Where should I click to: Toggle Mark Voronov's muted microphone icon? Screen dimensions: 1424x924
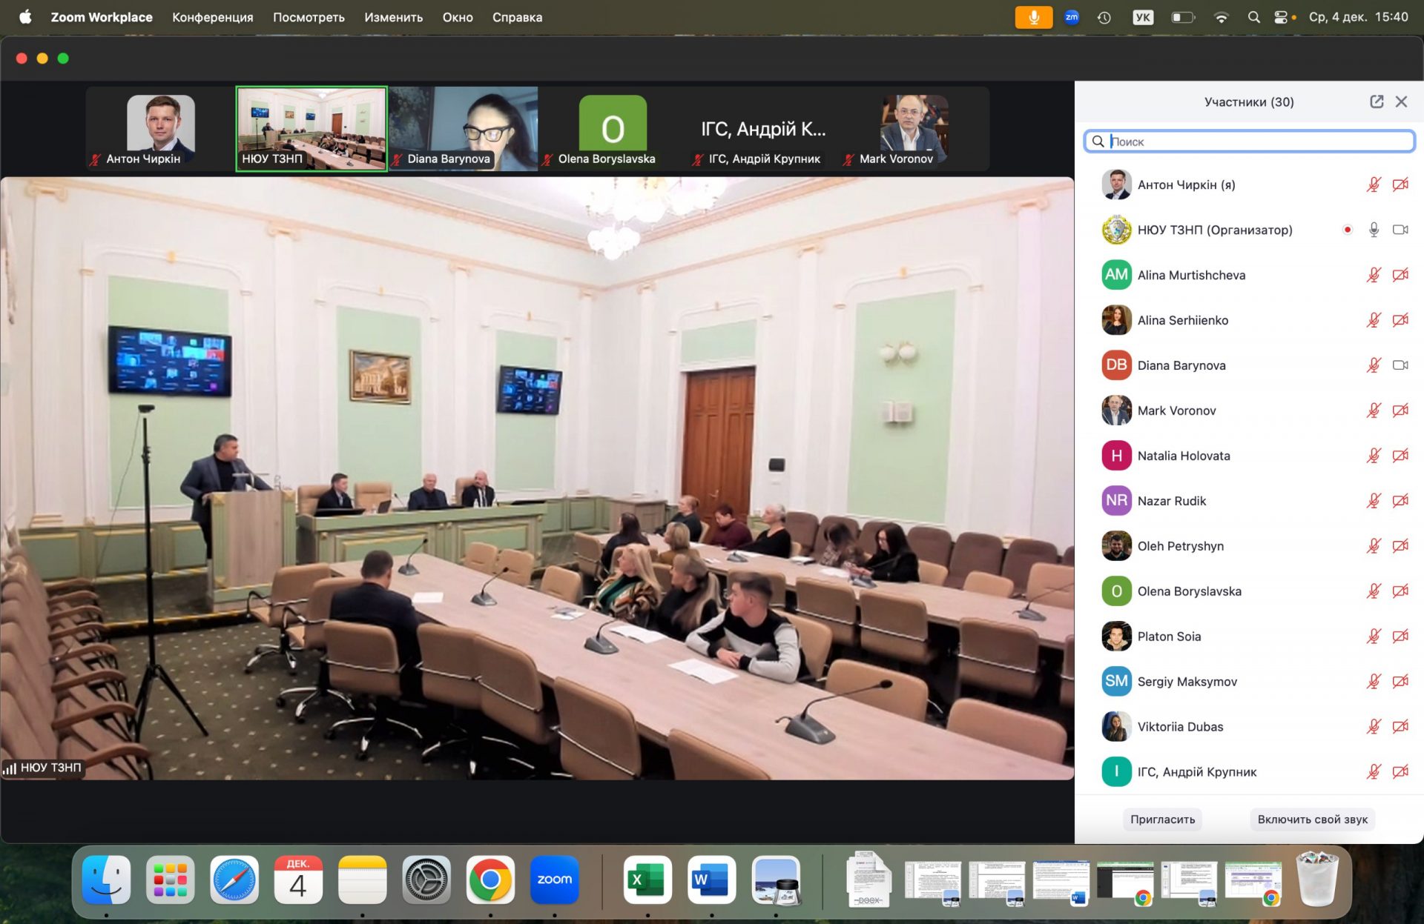tap(1374, 411)
